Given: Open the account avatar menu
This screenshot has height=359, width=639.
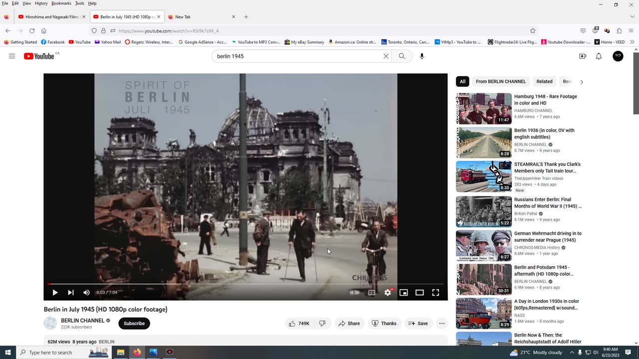Looking at the screenshot, I should (618, 56).
